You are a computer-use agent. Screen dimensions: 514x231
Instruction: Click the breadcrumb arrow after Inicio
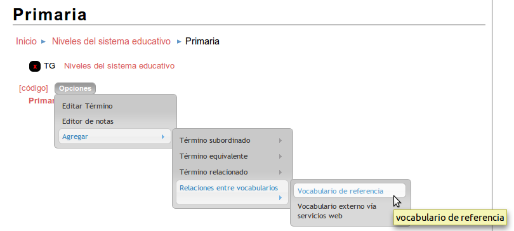tap(43, 42)
